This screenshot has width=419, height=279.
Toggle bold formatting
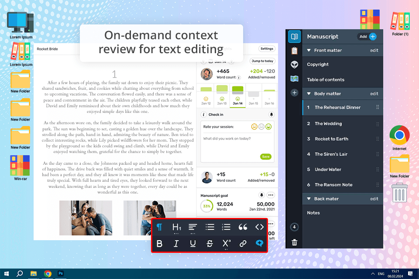[x=160, y=244]
